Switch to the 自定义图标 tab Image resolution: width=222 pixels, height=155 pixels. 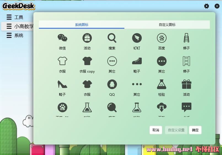(167, 25)
